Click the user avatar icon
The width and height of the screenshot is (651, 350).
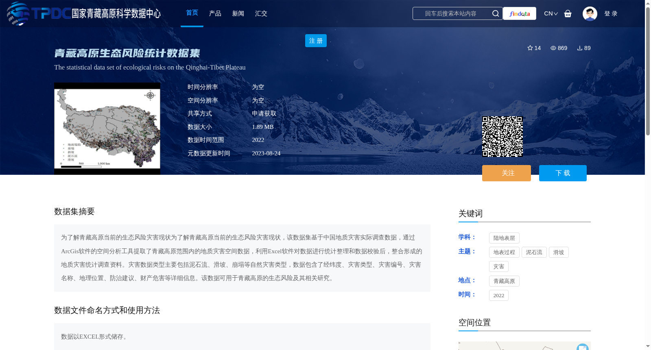590,13
